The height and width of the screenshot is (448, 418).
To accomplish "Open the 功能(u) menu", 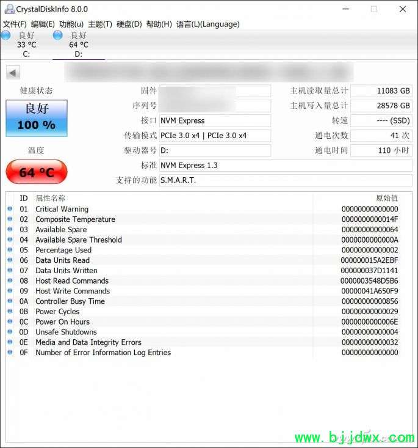I will pos(71,24).
